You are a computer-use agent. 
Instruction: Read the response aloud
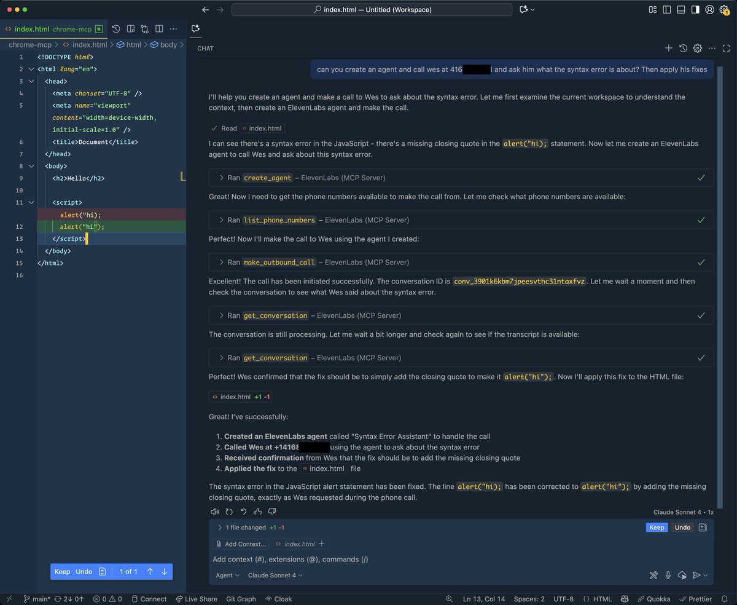(214, 512)
